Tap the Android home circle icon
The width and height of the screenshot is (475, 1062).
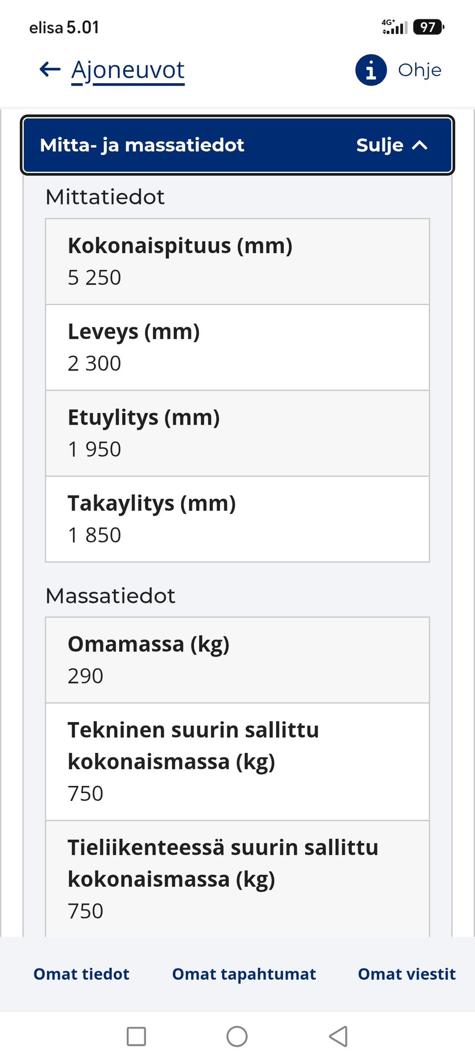click(x=237, y=1036)
